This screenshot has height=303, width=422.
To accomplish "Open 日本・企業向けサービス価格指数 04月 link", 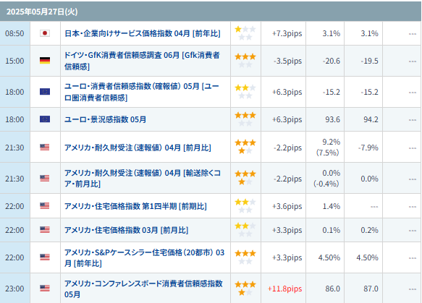I will point(143,33).
